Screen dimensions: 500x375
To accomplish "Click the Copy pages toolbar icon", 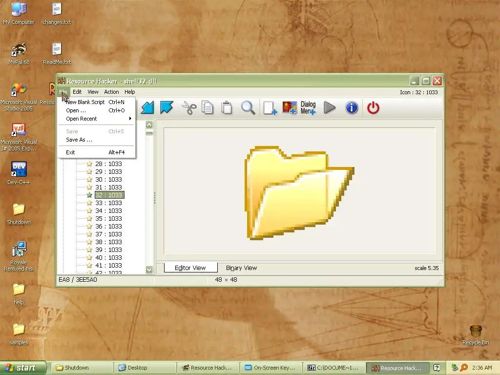I will tap(207, 108).
